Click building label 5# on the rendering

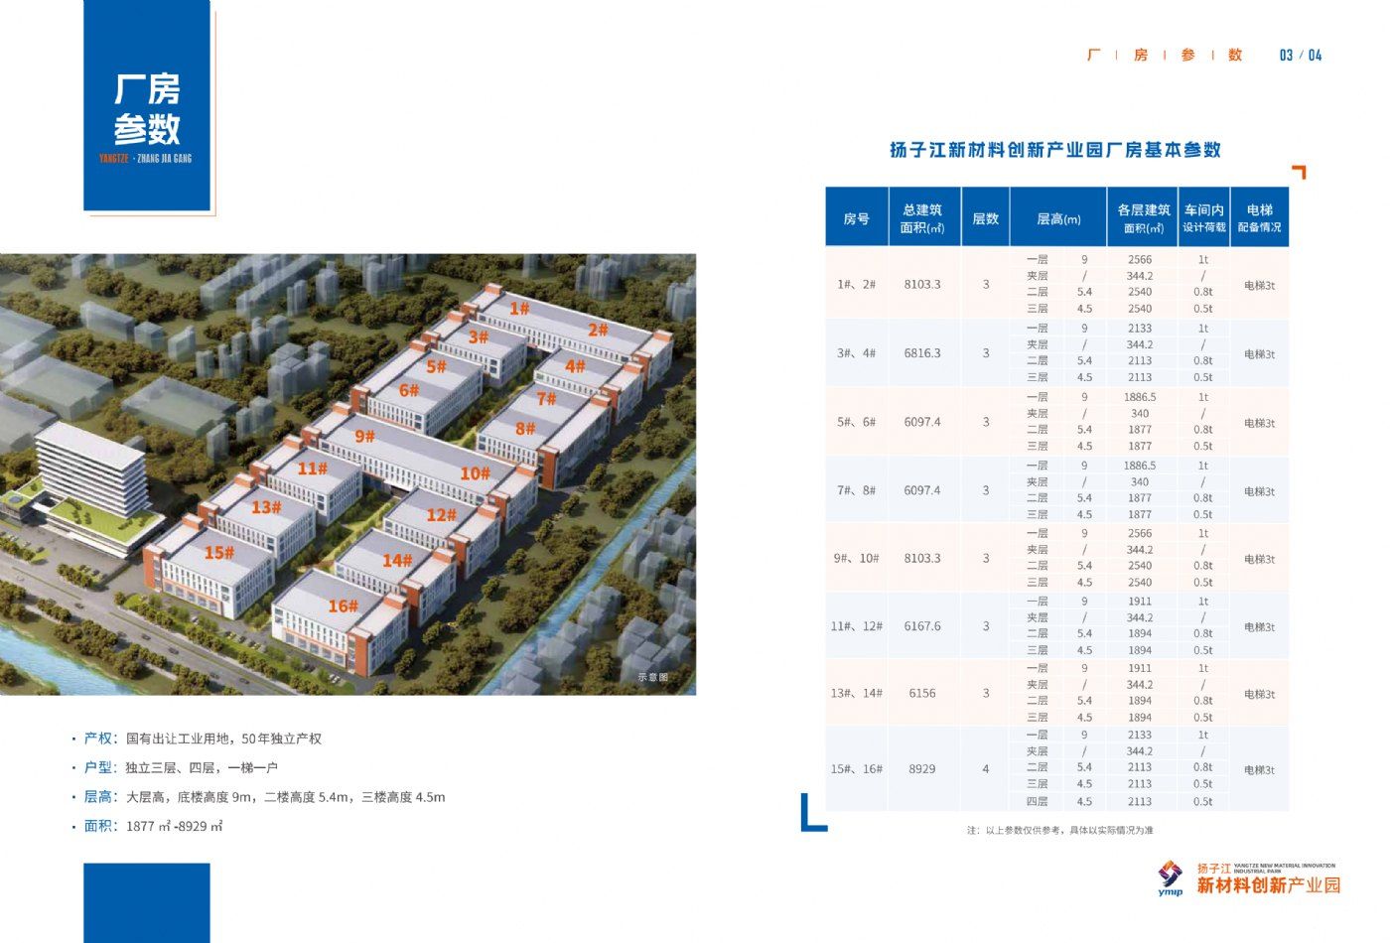[437, 366]
